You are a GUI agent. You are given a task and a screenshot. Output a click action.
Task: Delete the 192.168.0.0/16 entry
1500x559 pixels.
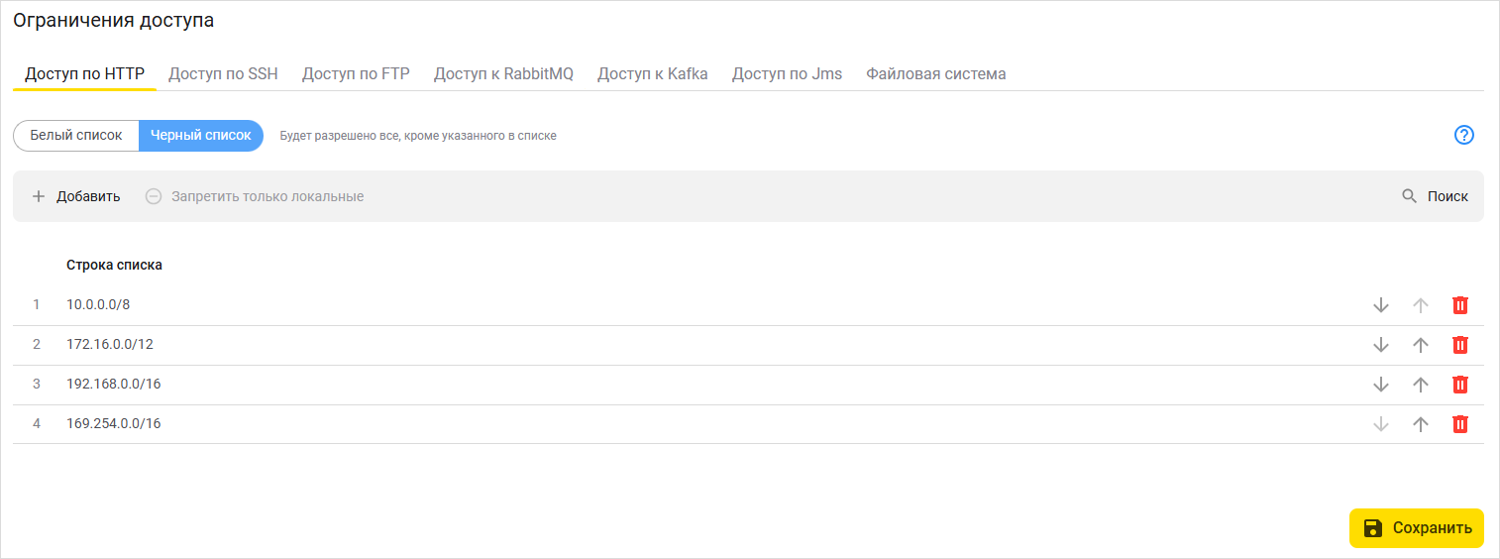tap(1459, 385)
